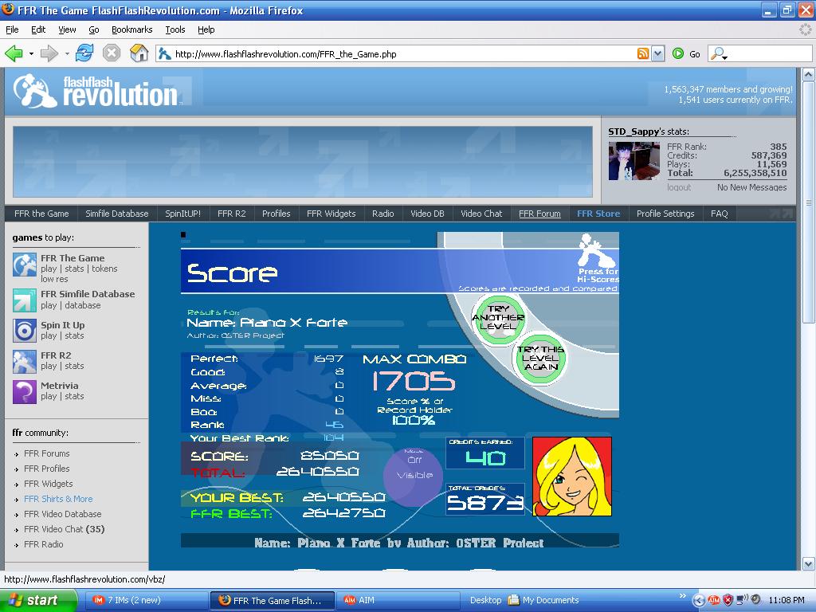Image resolution: width=816 pixels, height=612 pixels.
Task: Expand the Forward button history dropdown
Action: point(67,53)
